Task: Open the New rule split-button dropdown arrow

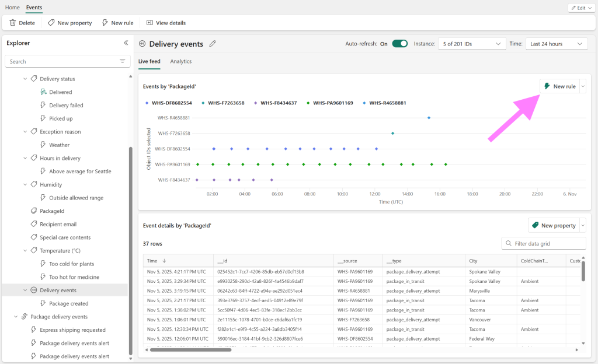Action: click(x=583, y=86)
